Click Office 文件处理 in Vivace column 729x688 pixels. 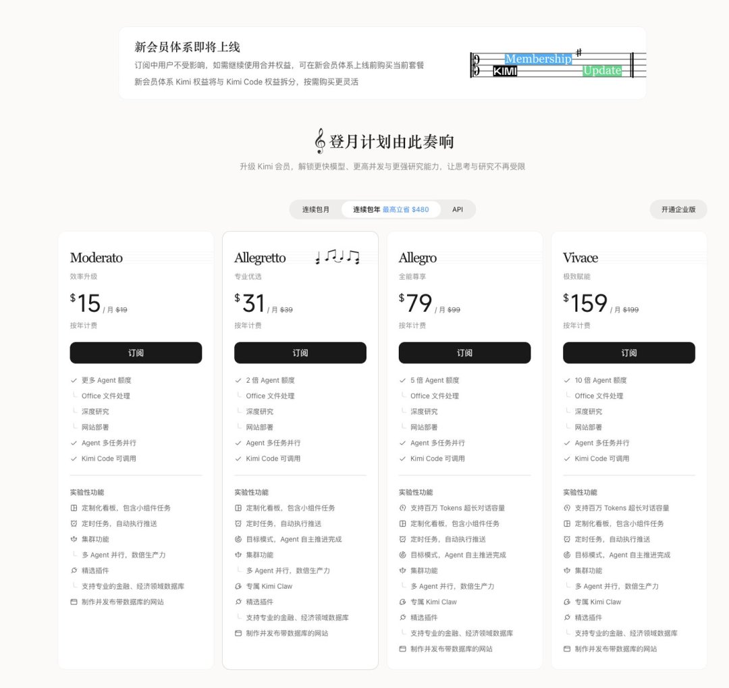[599, 396]
